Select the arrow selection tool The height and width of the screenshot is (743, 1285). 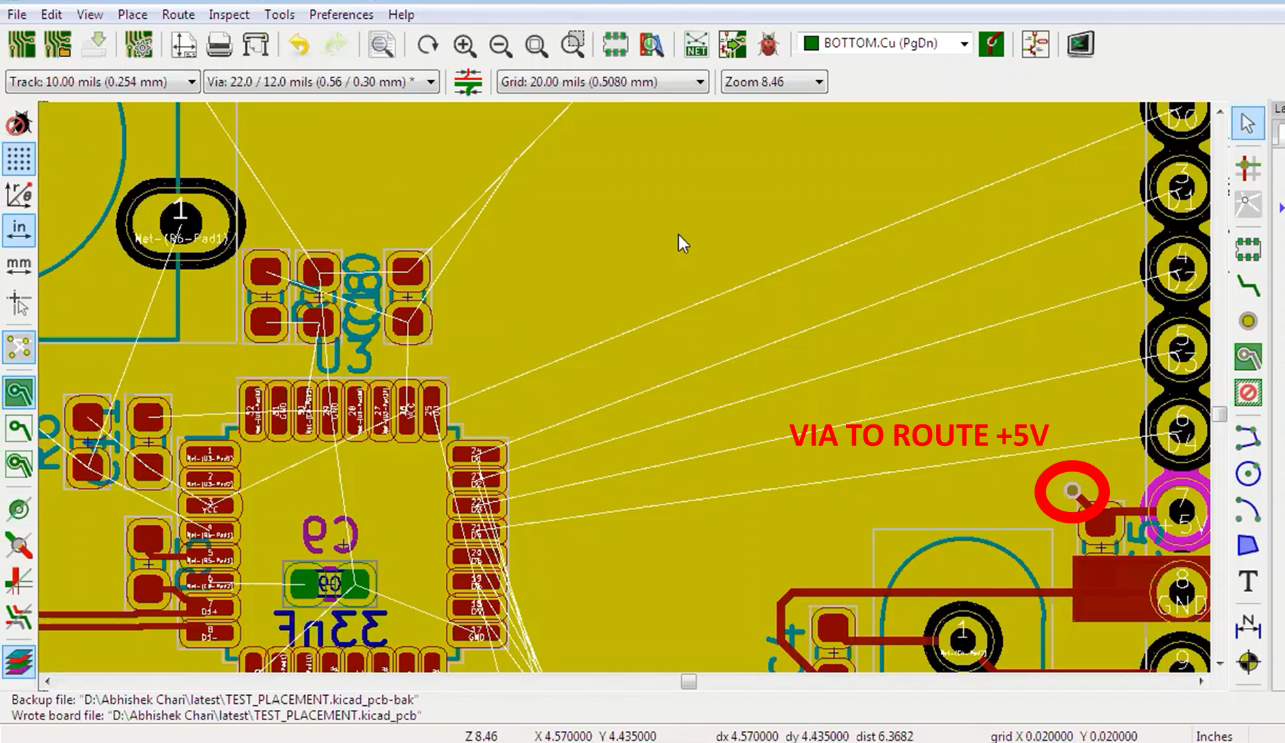point(1248,123)
